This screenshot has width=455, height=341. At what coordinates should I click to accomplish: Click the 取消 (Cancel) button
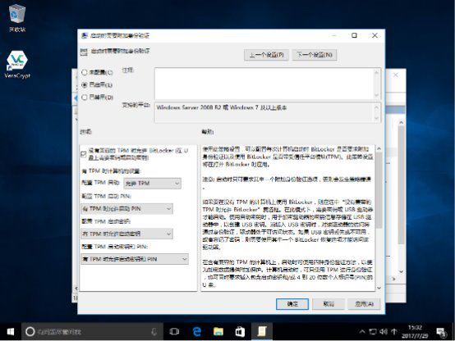pos(329,304)
